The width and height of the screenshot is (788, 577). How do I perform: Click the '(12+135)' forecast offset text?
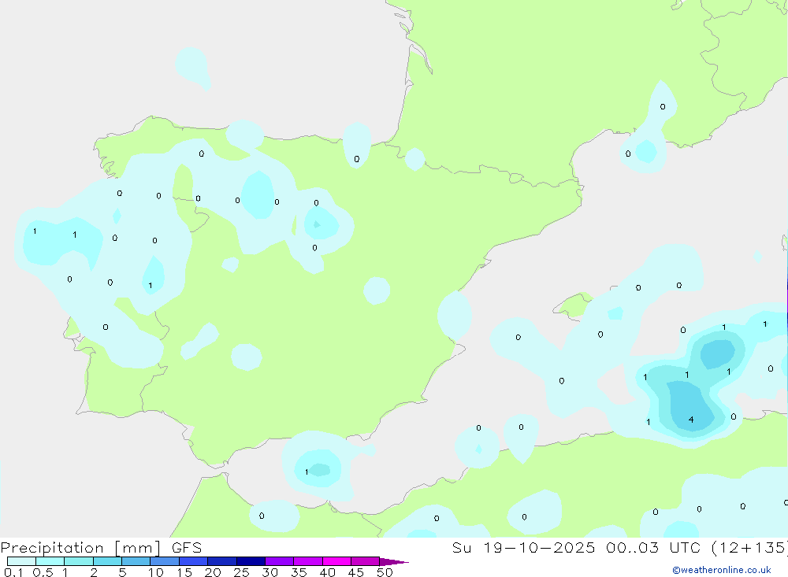[749, 547]
